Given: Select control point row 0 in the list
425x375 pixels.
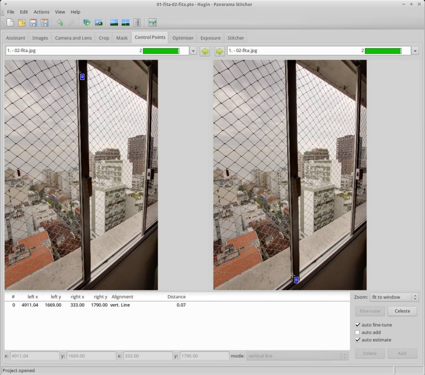Looking at the screenshot, I should tap(94, 305).
